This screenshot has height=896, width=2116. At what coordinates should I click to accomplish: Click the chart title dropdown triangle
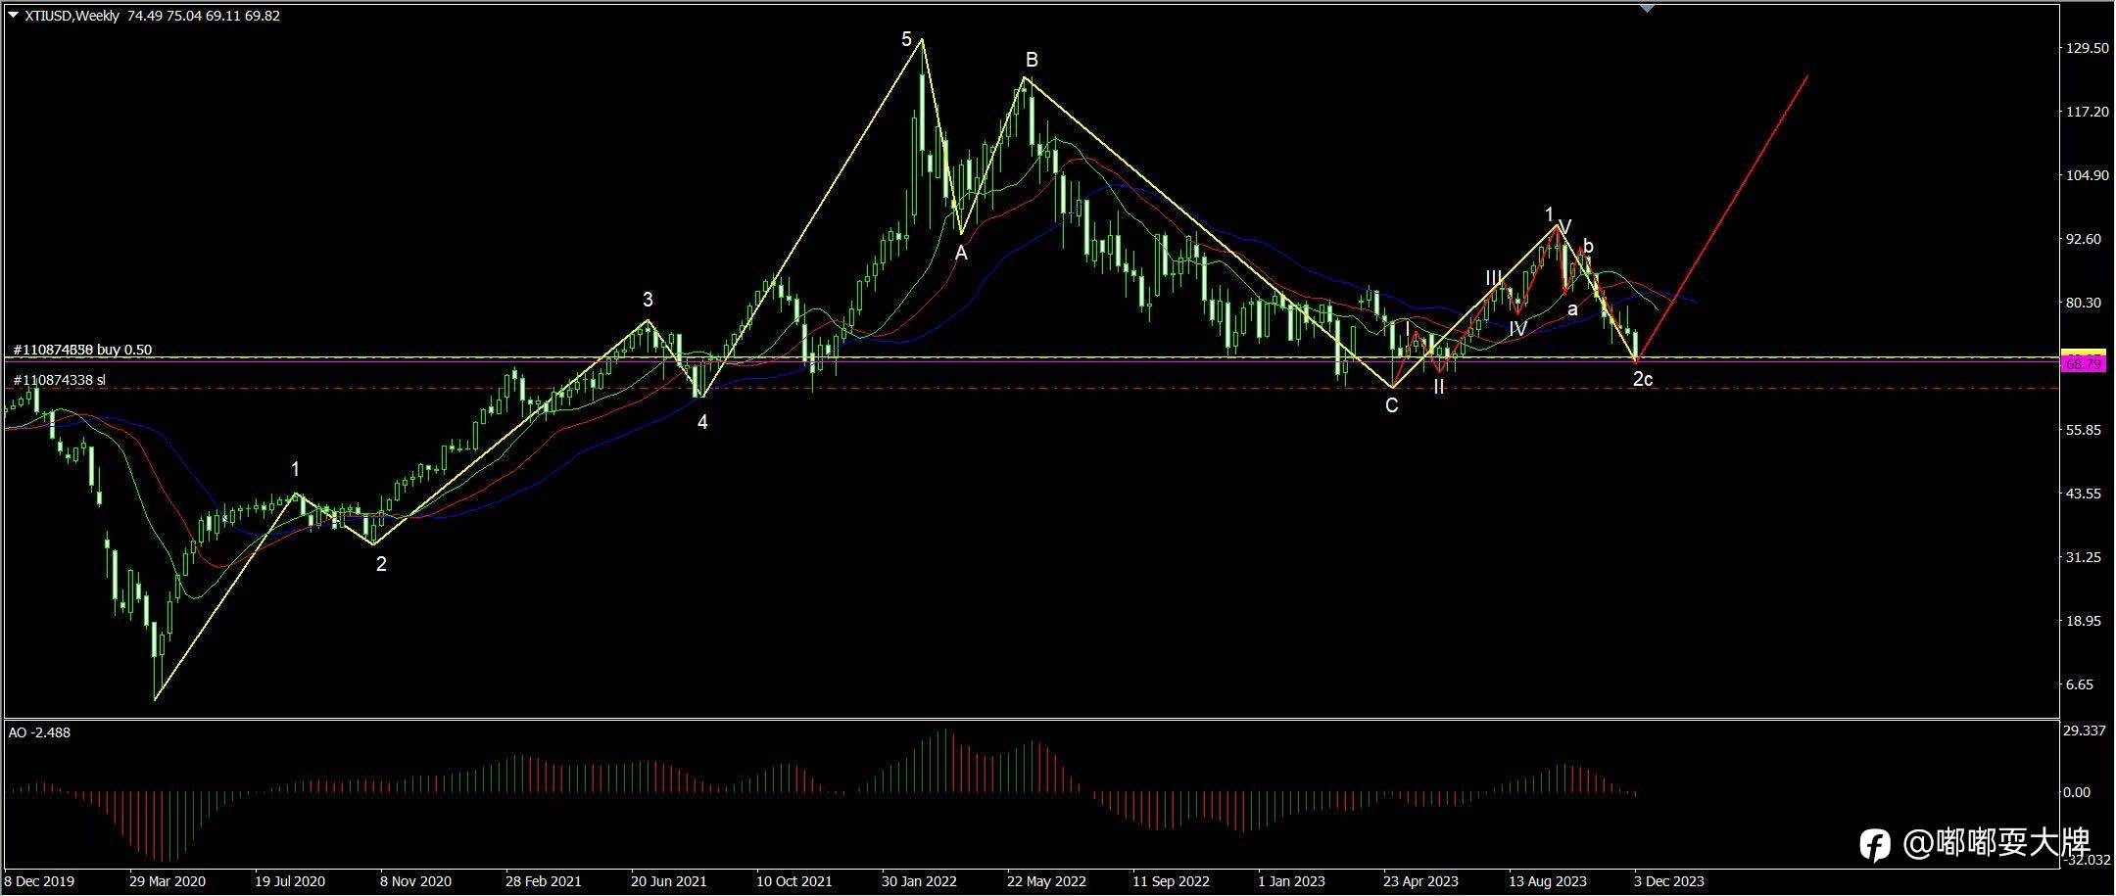pyautogui.click(x=13, y=15)
